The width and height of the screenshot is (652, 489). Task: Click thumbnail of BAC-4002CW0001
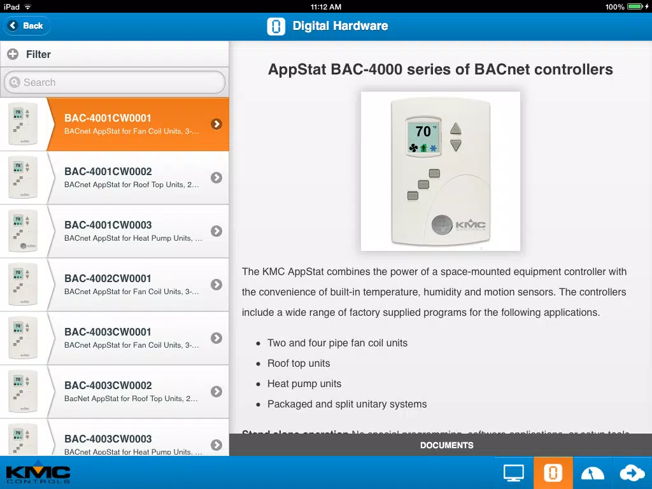pyautogui.click(x=24, y=285)
